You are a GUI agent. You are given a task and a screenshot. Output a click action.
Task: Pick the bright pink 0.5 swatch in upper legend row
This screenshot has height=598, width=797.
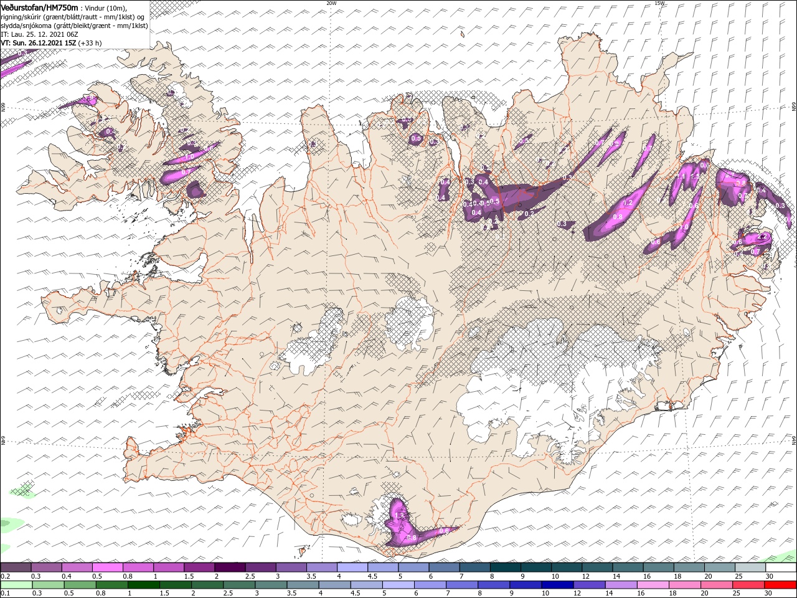click(107, 567)
